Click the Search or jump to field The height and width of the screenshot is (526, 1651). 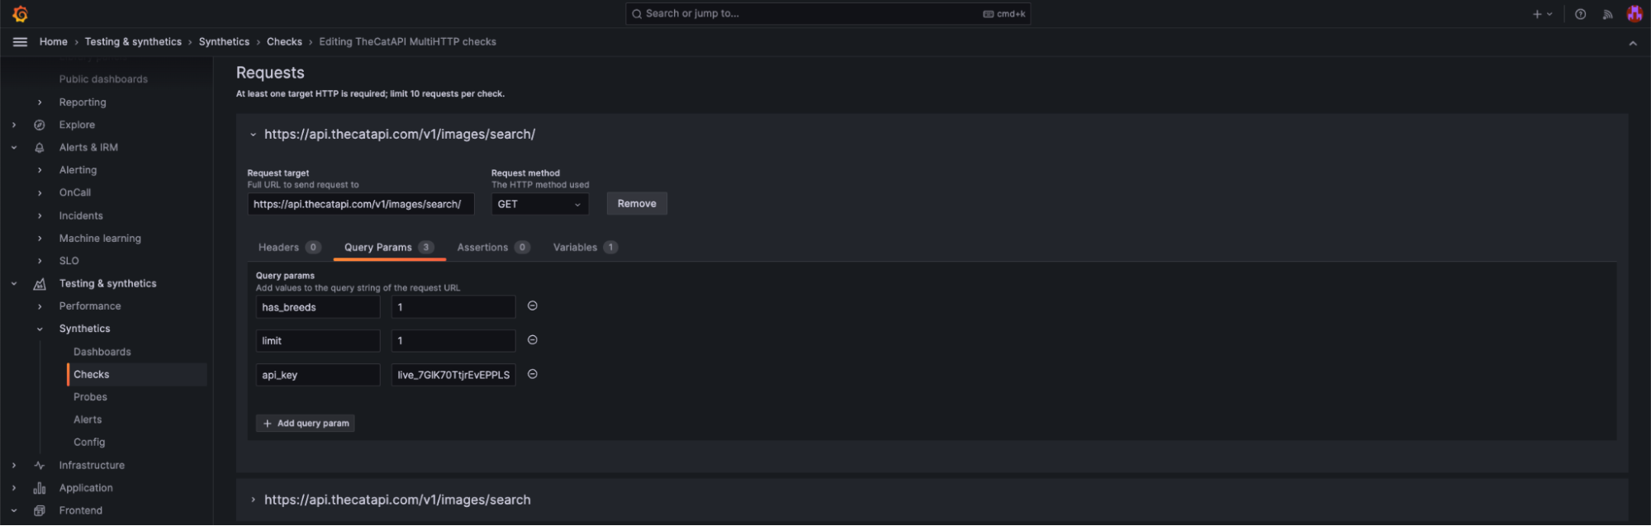point(828,14)
